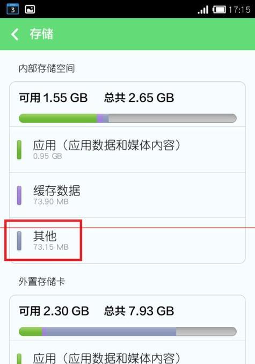Tap the signal strength icon
Viewport: 255px width, 364px height.
tap(203, 10)
